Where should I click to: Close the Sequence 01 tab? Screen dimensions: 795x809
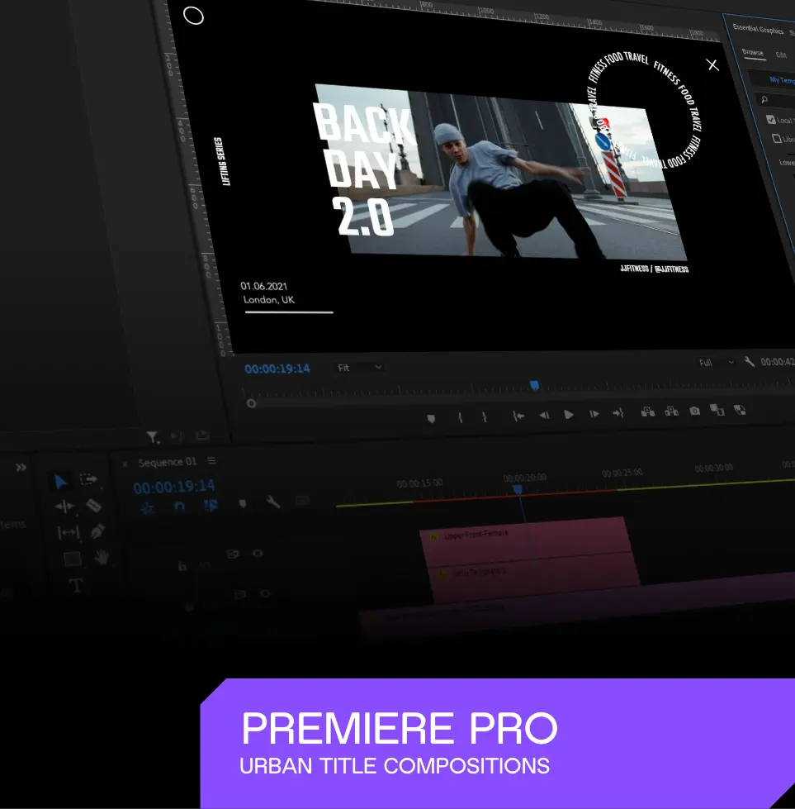(125, 464)
